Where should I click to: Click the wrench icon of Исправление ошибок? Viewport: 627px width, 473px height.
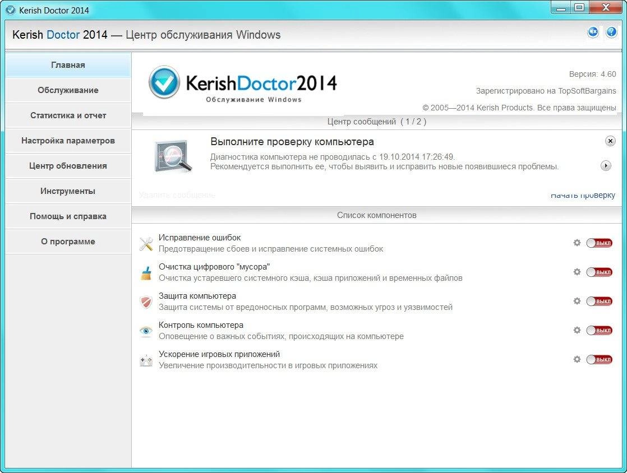click(x=146, y=243)
